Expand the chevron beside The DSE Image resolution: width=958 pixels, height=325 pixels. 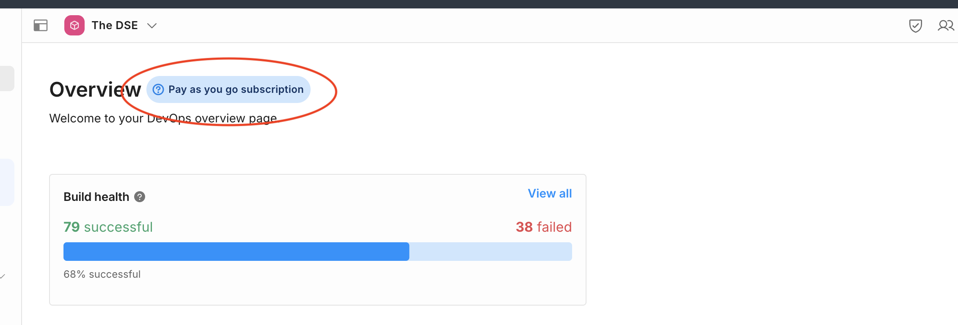click(x=152, y=26)
